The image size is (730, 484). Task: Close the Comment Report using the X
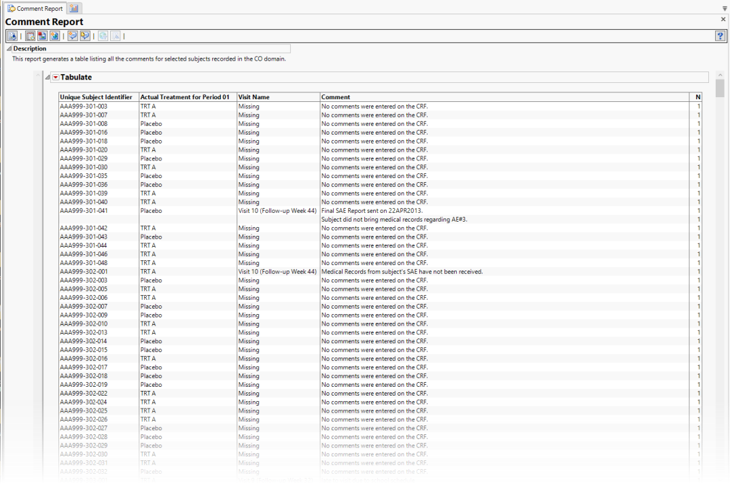click(723, 19)
